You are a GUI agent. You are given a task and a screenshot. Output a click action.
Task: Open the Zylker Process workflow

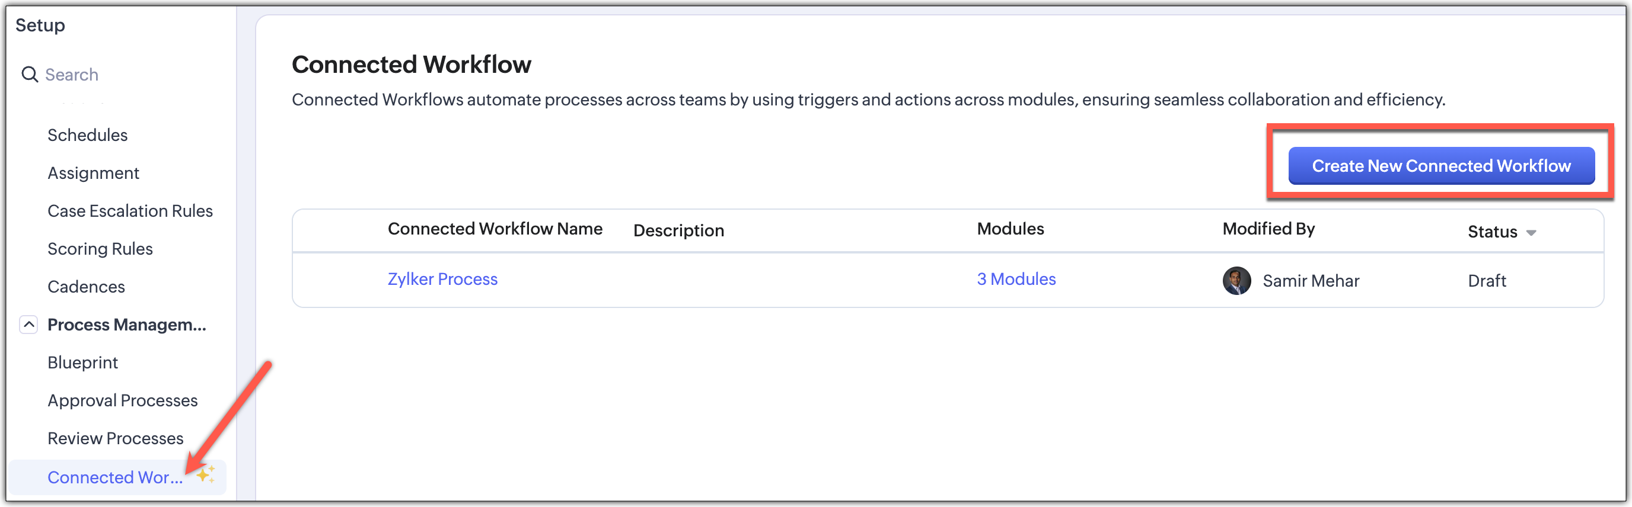(x=442, y=279)
